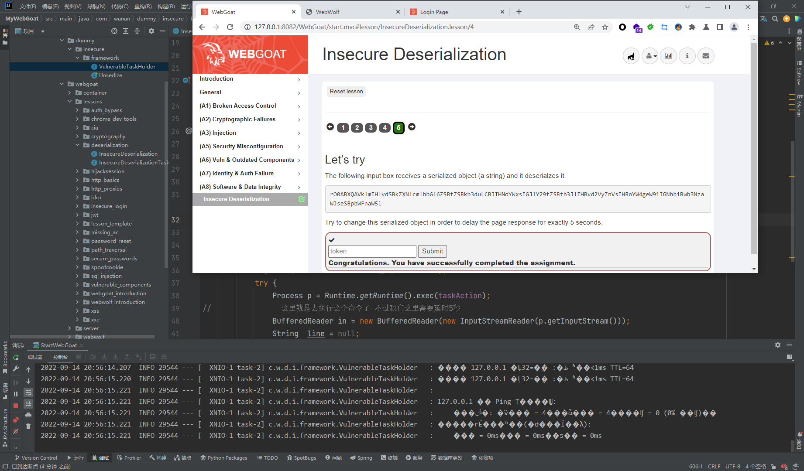This screenshot has width=804, height=471.
Task: Open the 文件(F) menu in IntelliJ
Action: 27,6
